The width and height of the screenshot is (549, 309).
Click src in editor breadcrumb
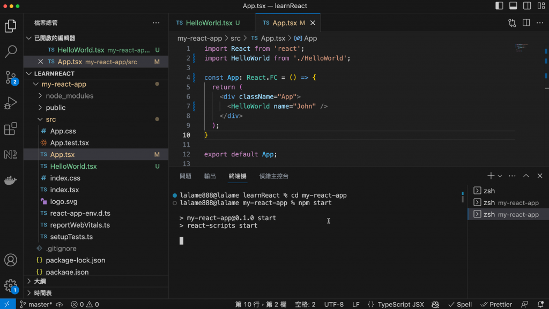pyautogui.click(x=236, y=38)
